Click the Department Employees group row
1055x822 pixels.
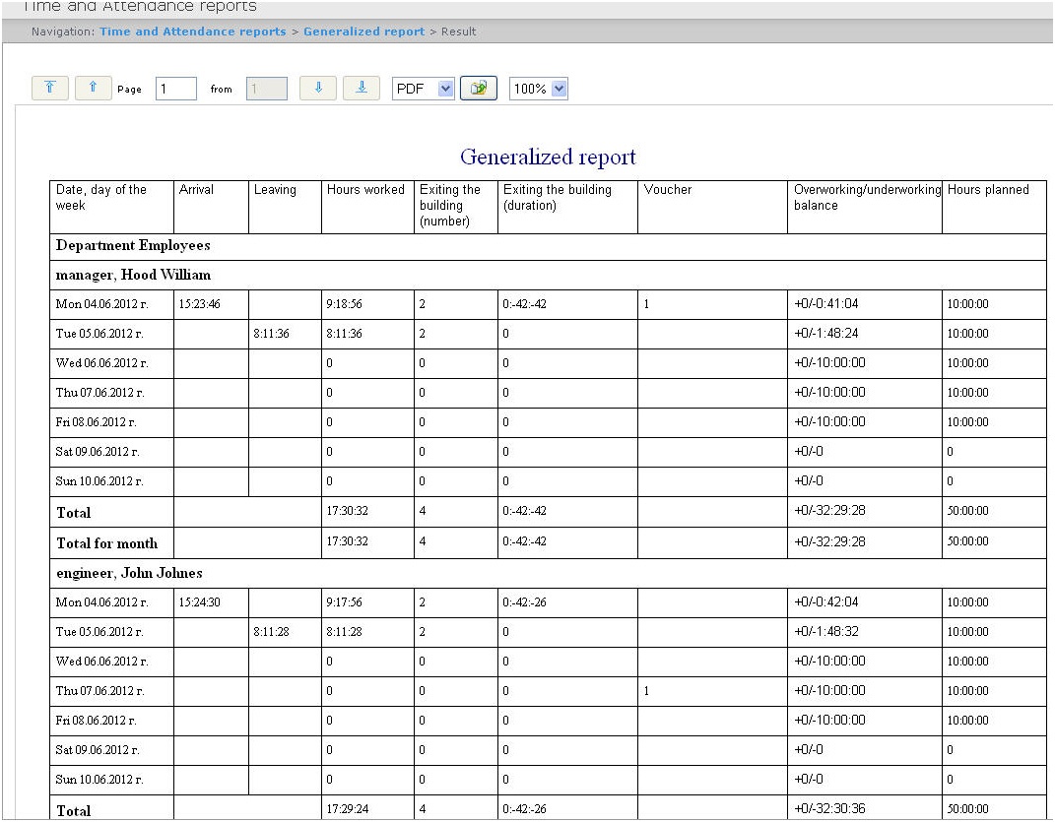[133, 245]
